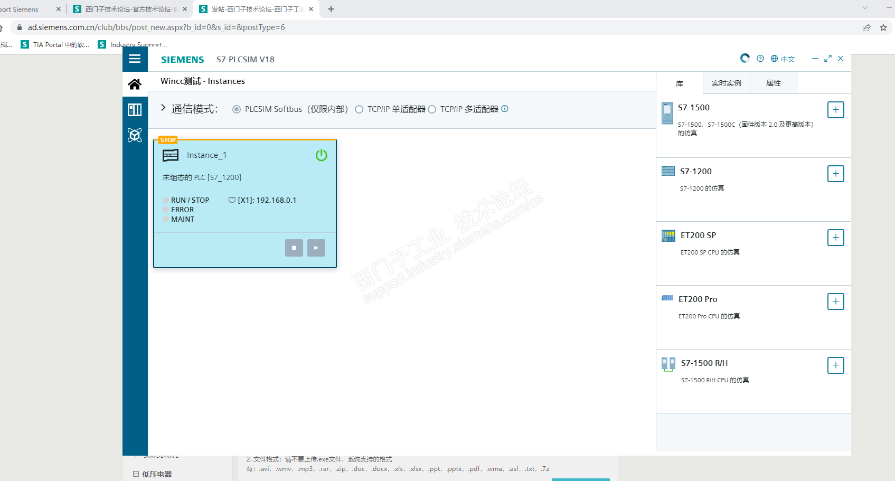Viewport: 895px width, 481px height.
Task: Switch to the 库 tab
Action: click(x=680, y=83)
